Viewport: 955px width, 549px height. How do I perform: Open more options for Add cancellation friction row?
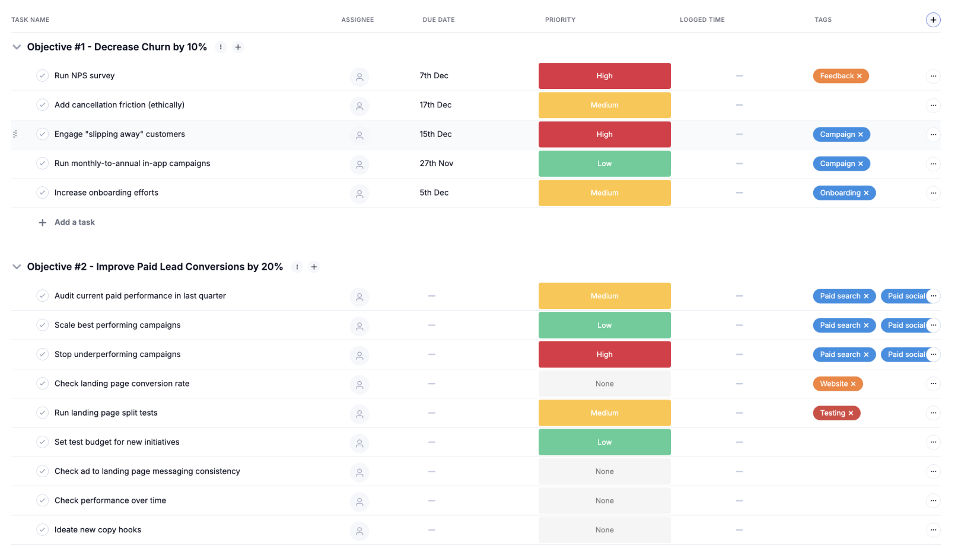click(x=933, y=106)
